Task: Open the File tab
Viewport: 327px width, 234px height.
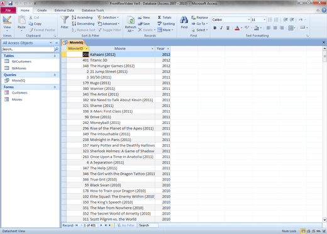Action: pos(8,10)
